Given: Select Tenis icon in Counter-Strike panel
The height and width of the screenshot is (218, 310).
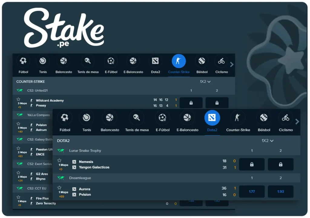Looking at the screenshot, I should point(43,61).
